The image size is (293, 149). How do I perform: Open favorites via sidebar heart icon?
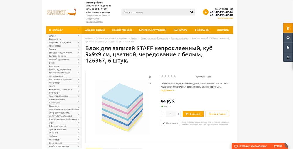coord(288,38)
